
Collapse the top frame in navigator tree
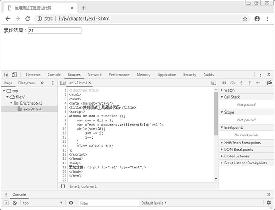click(4, 91)
